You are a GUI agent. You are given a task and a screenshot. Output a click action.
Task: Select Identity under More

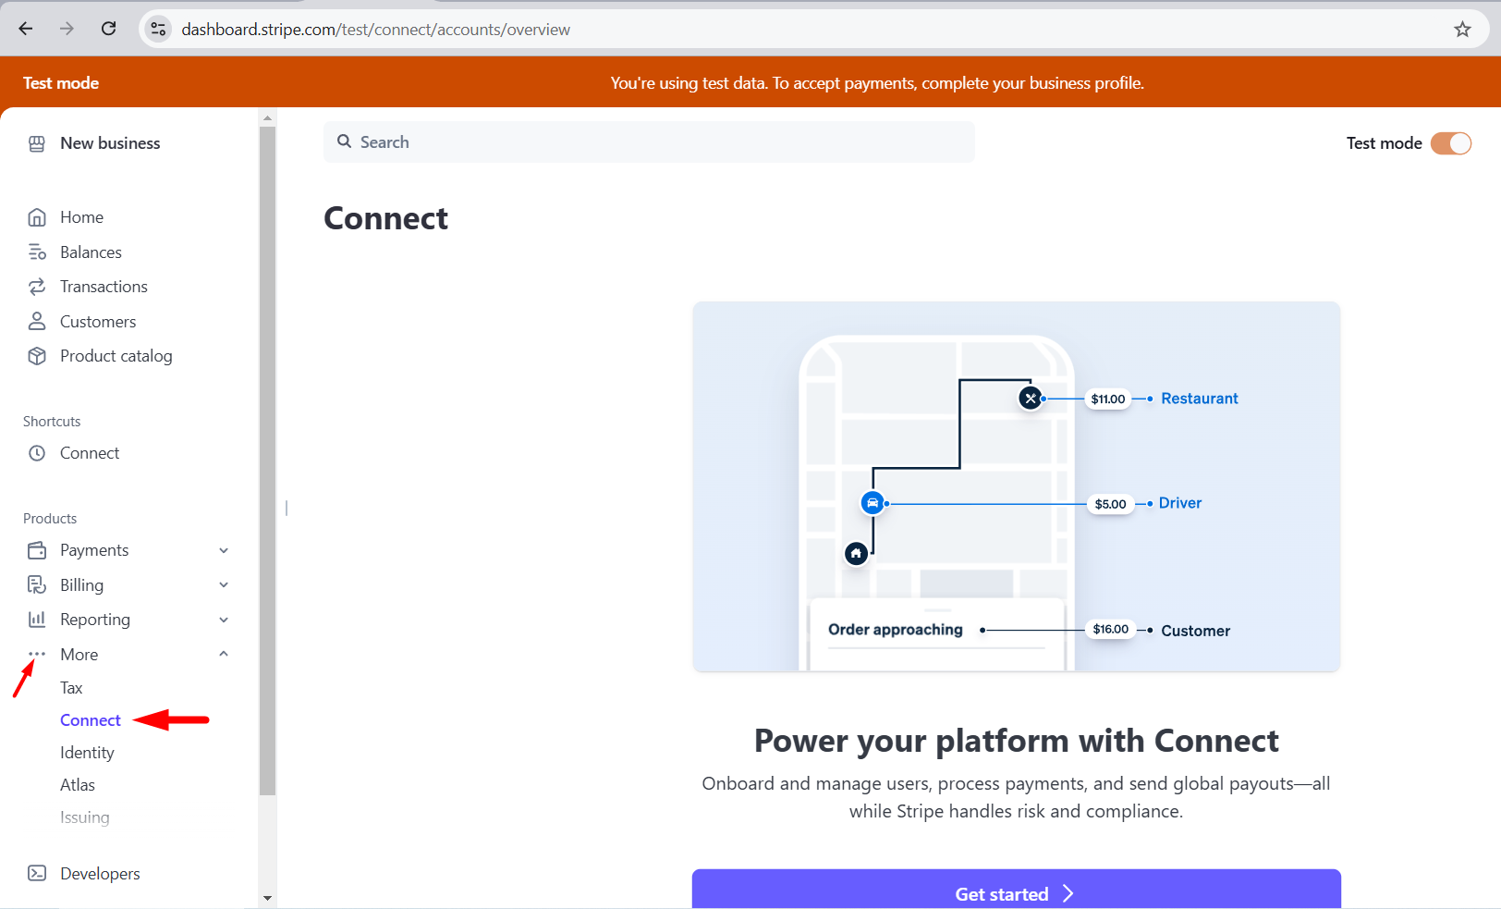(x=87, y=753)
